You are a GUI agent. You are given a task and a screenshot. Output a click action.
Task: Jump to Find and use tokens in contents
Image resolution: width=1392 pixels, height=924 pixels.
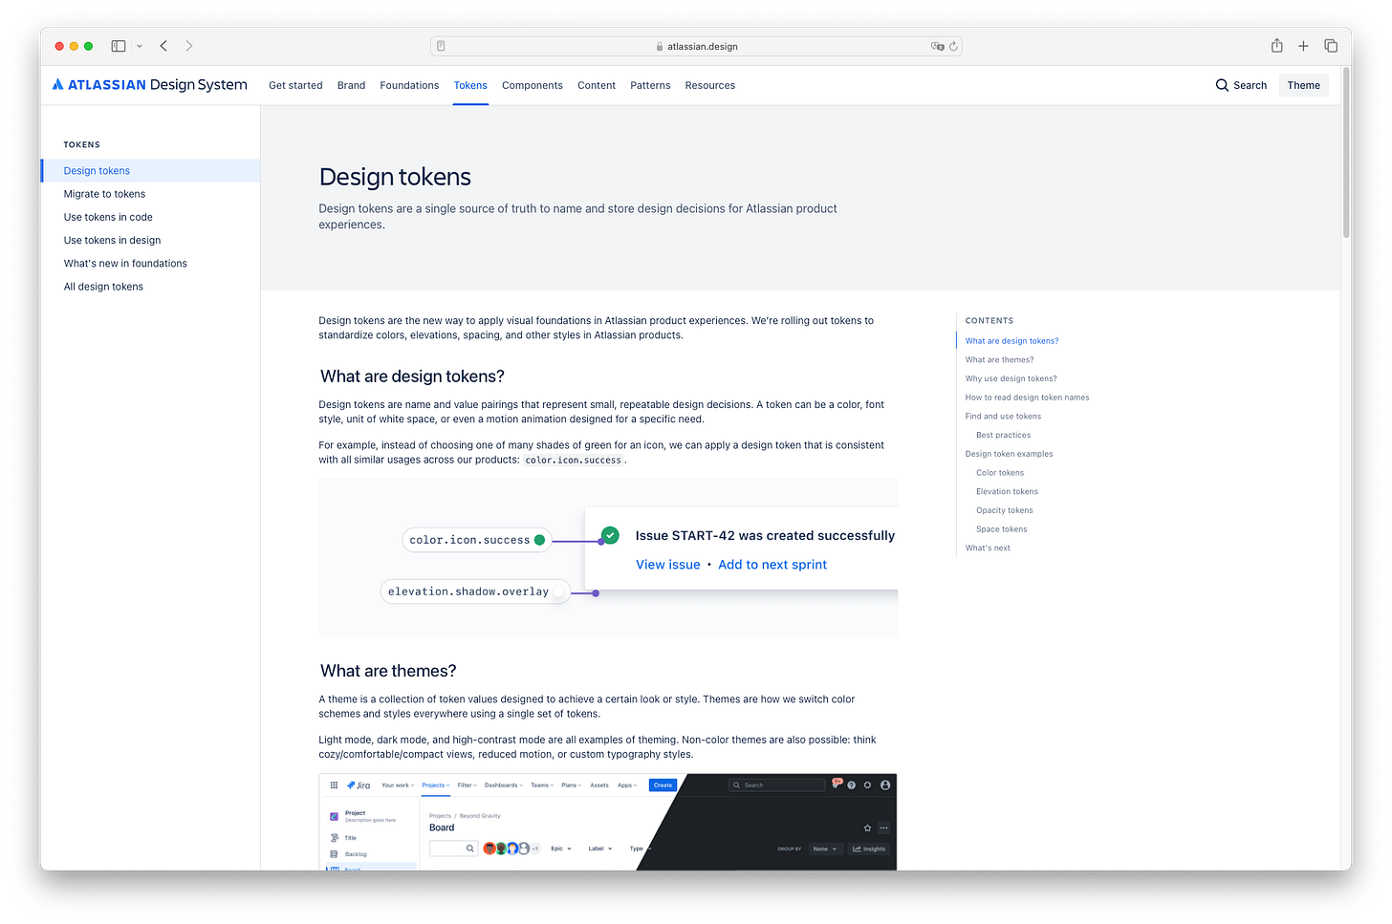pyautogui.click(x=1003, y=417)
